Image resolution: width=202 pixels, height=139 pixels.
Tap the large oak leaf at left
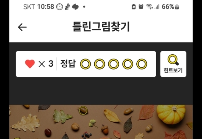coord(26,123)
